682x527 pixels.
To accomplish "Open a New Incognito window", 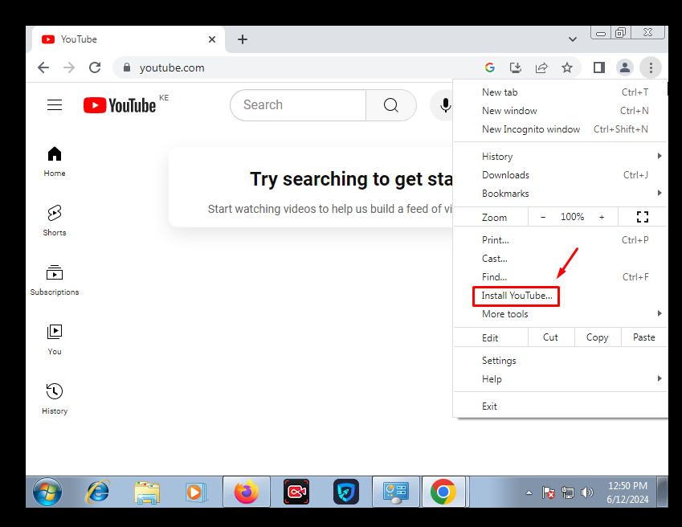I will tap(560, 129).
